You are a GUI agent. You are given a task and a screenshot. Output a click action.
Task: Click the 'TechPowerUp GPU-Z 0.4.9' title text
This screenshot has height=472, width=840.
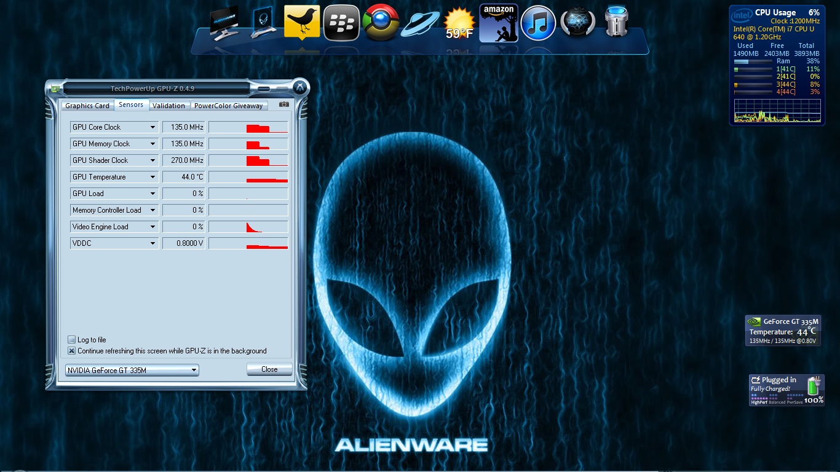153,89
